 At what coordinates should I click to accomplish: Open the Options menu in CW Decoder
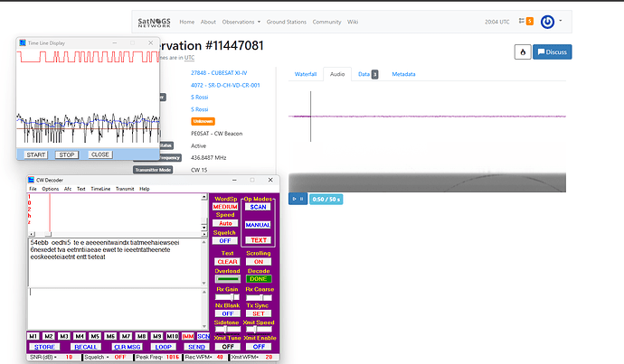click(50, 189)
